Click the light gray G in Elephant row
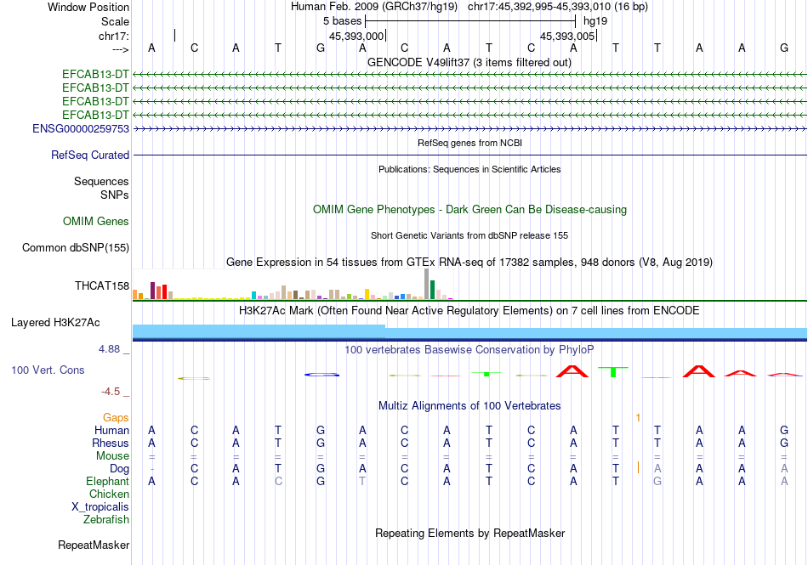808x565 pixels. click(657, 481)
